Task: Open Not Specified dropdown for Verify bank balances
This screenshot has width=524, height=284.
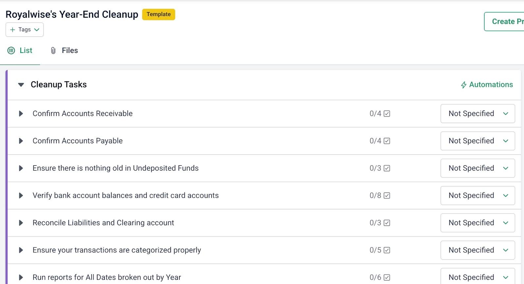Action: (x=477, y=195)
